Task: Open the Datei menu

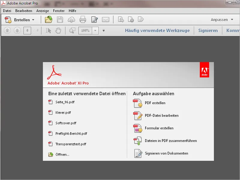Action: click(7, 11)
